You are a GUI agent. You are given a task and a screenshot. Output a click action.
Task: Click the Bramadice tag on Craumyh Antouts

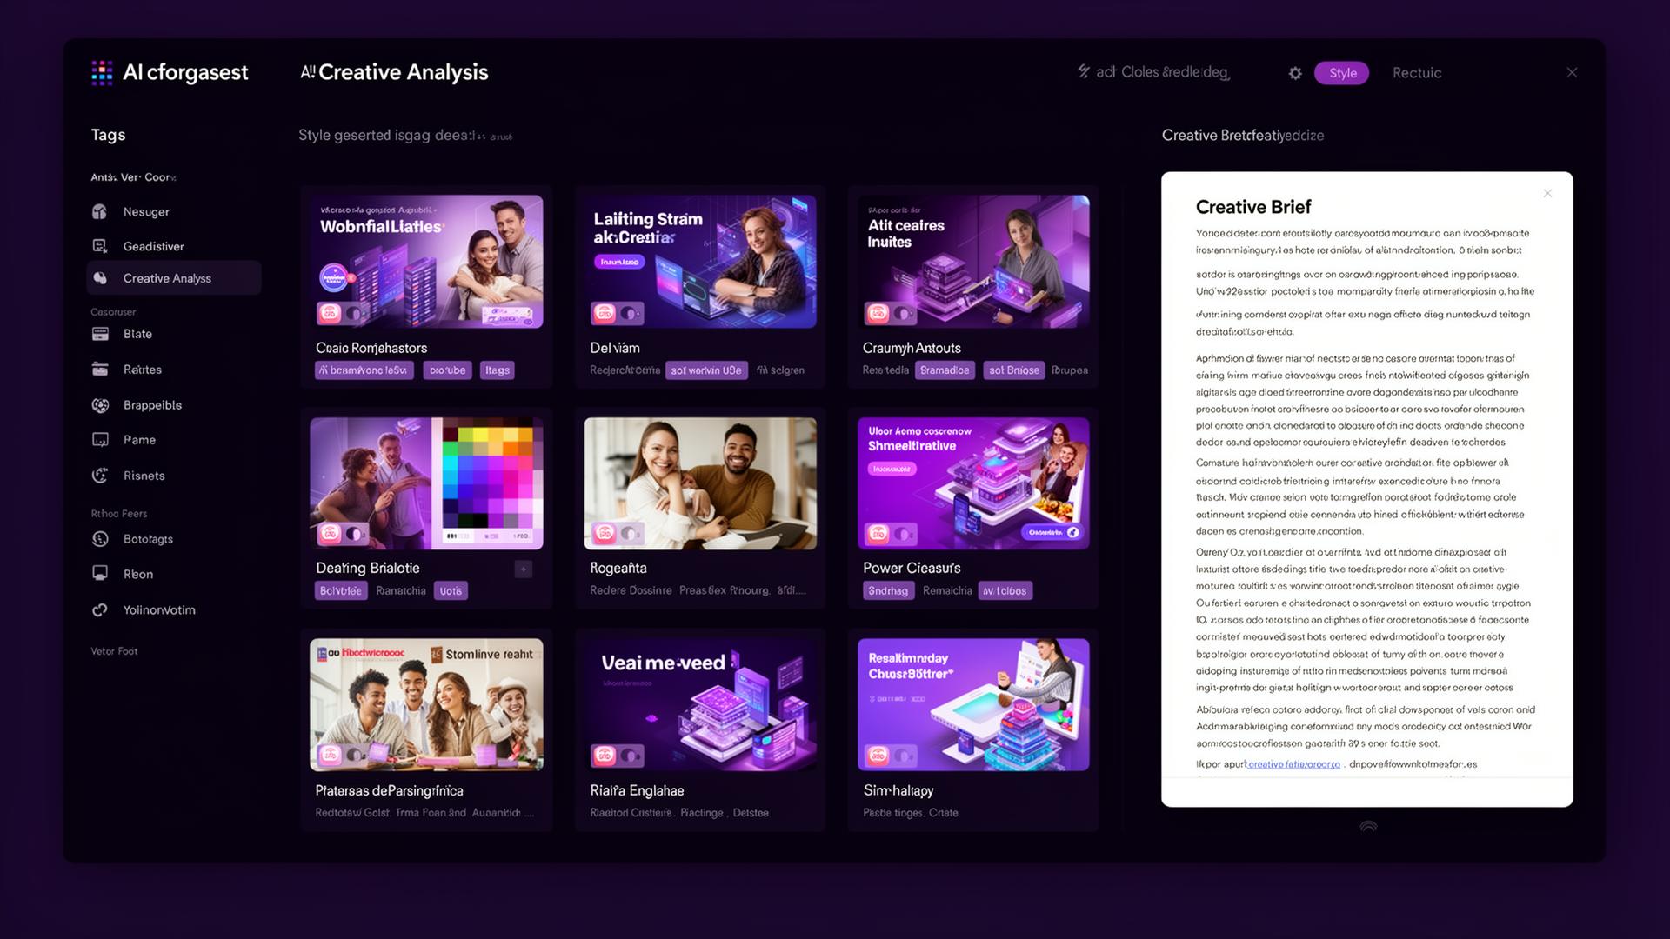(945, 370)
